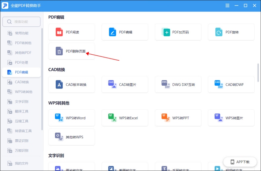Click the 全能PDF转换助手 title text

pos(26,6)
